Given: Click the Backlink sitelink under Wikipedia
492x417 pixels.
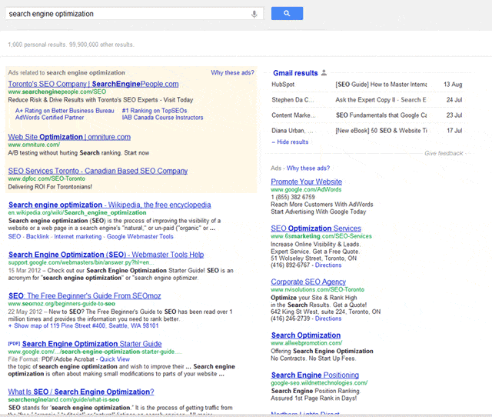Looking at the screenshot, I should (38, 236).
